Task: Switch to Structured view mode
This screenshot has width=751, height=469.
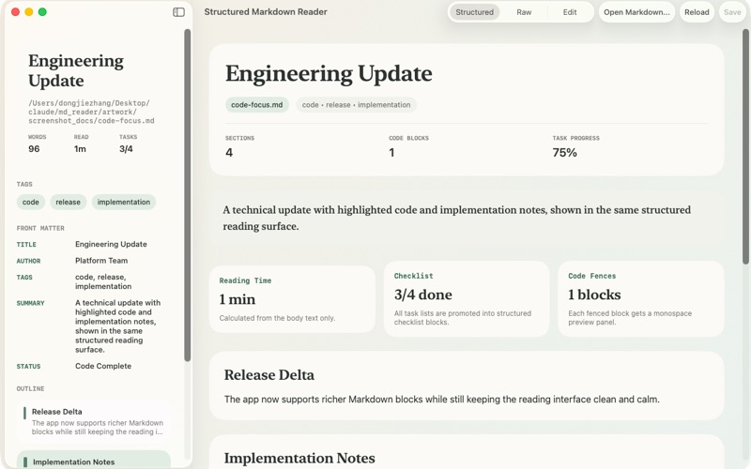Action: point(474,12)
